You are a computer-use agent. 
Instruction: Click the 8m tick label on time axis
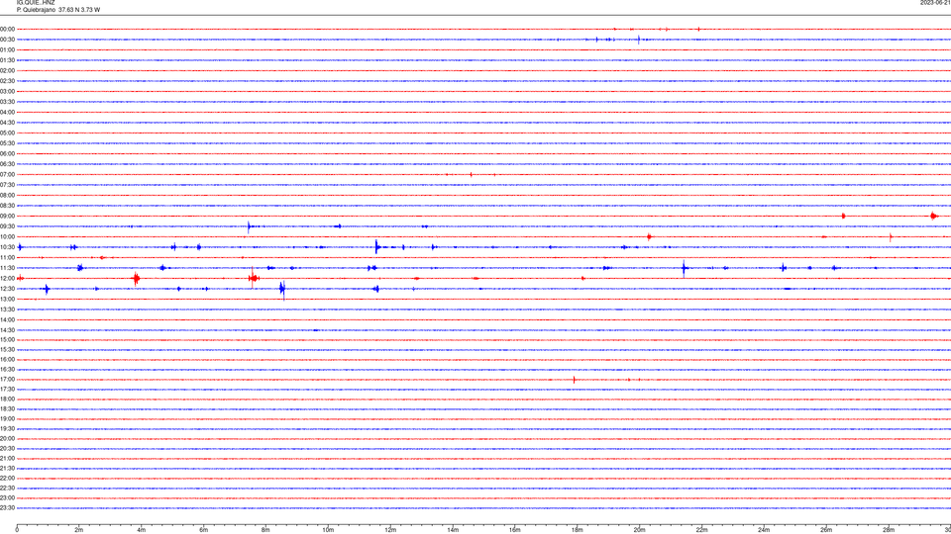click(x=265, y=530)
